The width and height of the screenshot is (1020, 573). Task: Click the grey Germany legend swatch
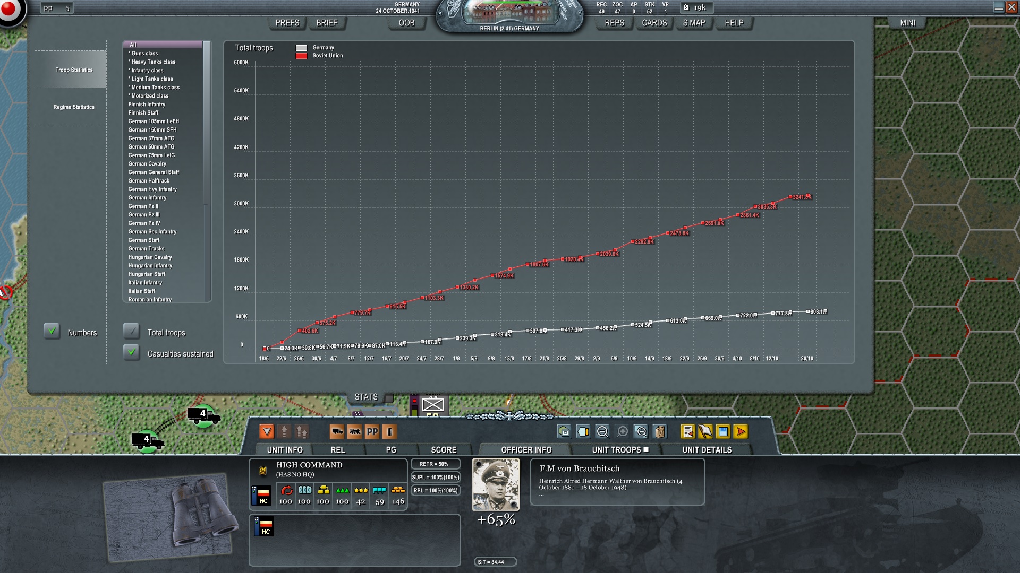301,48
